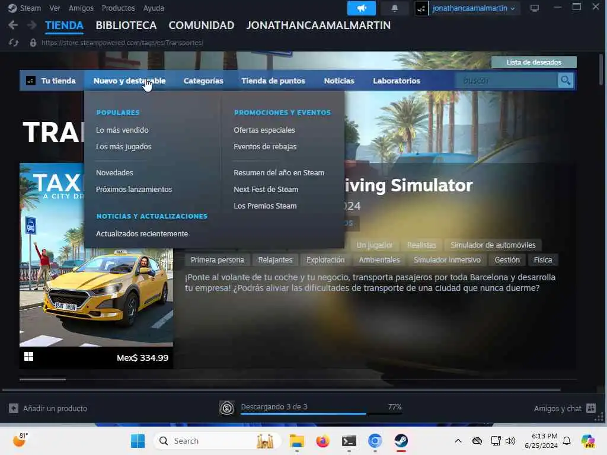The width and height of the screenshot is (607, 455).
Task: Select Los más jugados
Action: (x=124, y=147)
